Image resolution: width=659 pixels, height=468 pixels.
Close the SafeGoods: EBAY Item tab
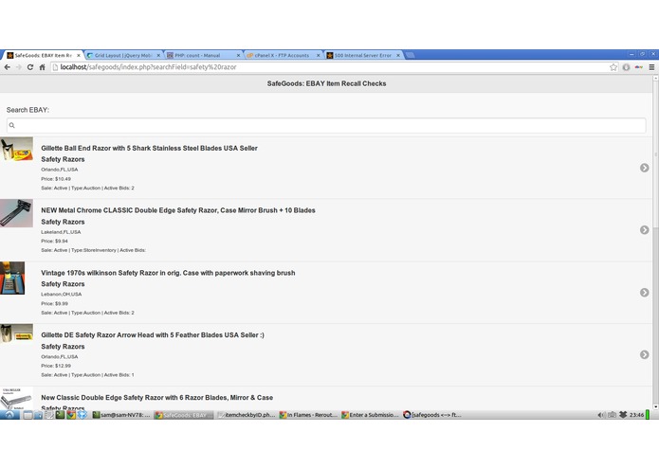[x=78, y=55]
